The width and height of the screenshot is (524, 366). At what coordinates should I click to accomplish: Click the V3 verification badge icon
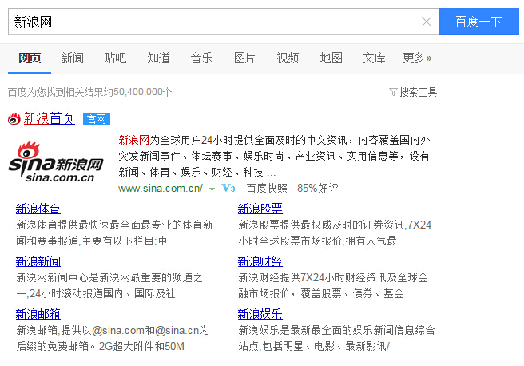pos(228,189)
